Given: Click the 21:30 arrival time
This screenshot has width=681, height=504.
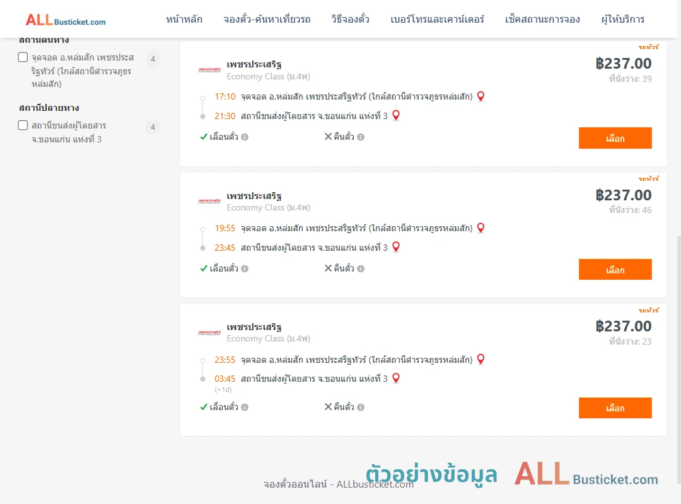Looking at the screenshot, I should coord(225,116).
